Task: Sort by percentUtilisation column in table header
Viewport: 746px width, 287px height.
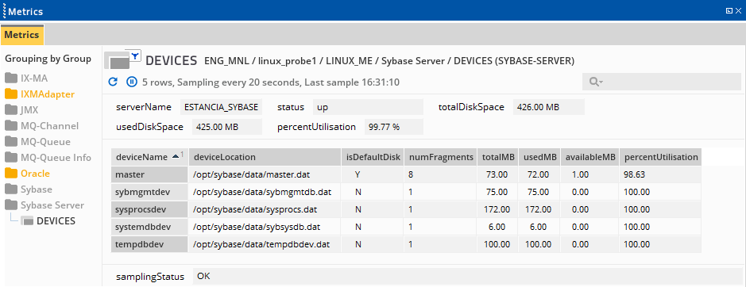Action: point(660,157)
